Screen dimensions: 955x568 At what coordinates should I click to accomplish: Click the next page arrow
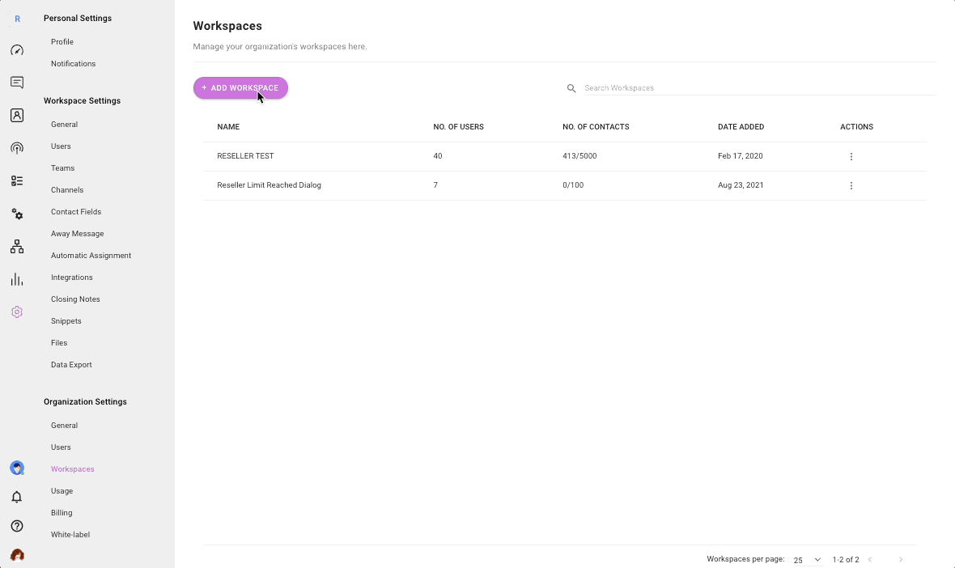(900, 560)
